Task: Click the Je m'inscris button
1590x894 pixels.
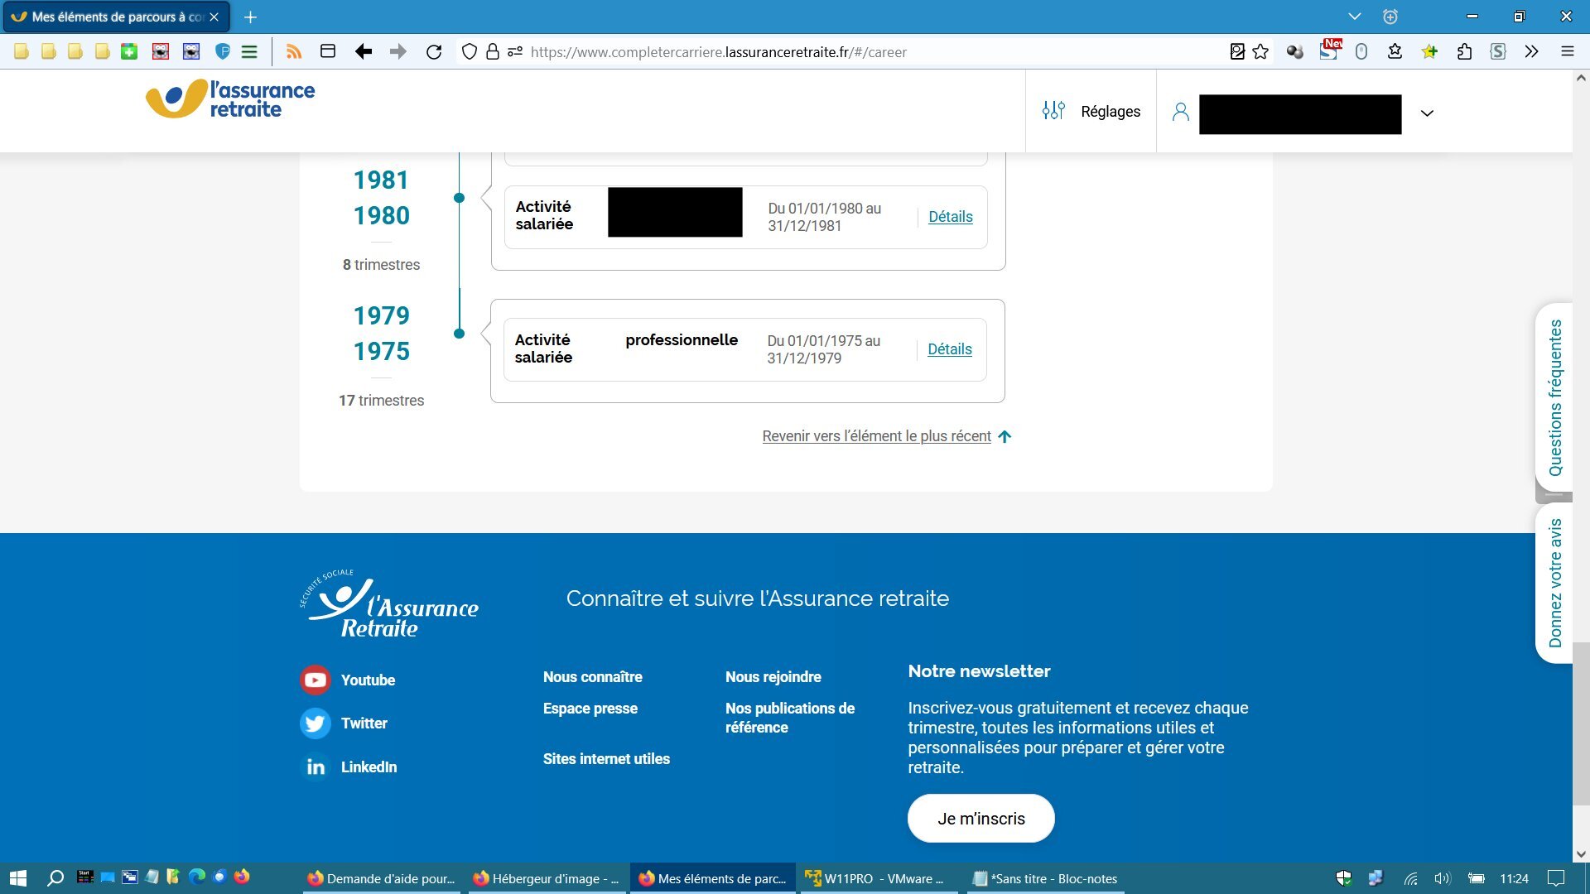Action: [980, 819]
